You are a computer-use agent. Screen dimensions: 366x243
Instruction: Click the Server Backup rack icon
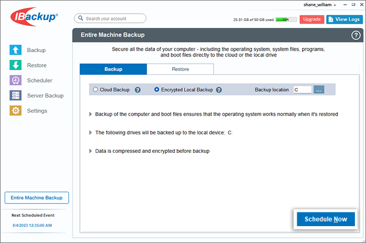[x=15, y=95]
